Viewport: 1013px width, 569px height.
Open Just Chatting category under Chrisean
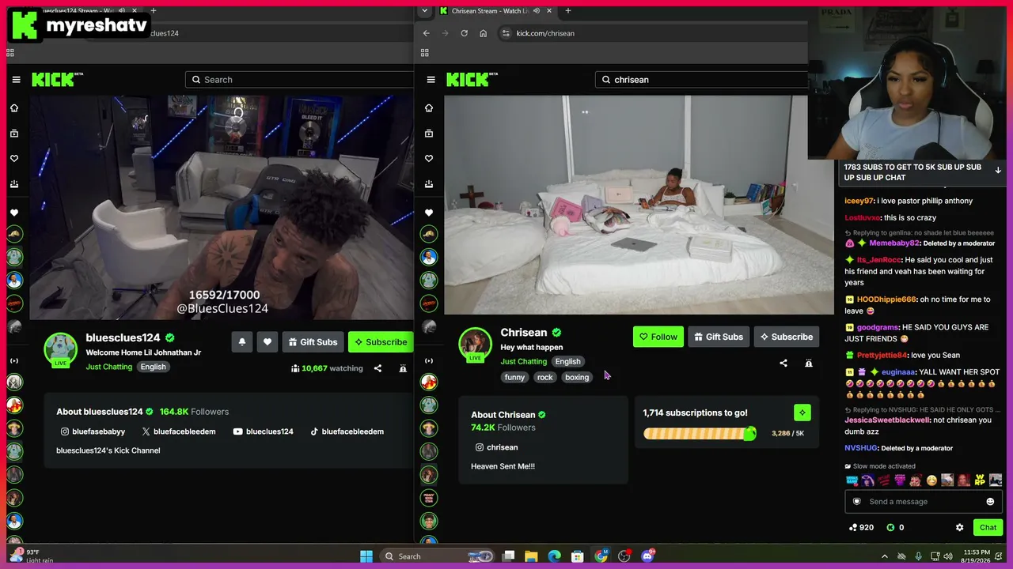pos(524,361)
